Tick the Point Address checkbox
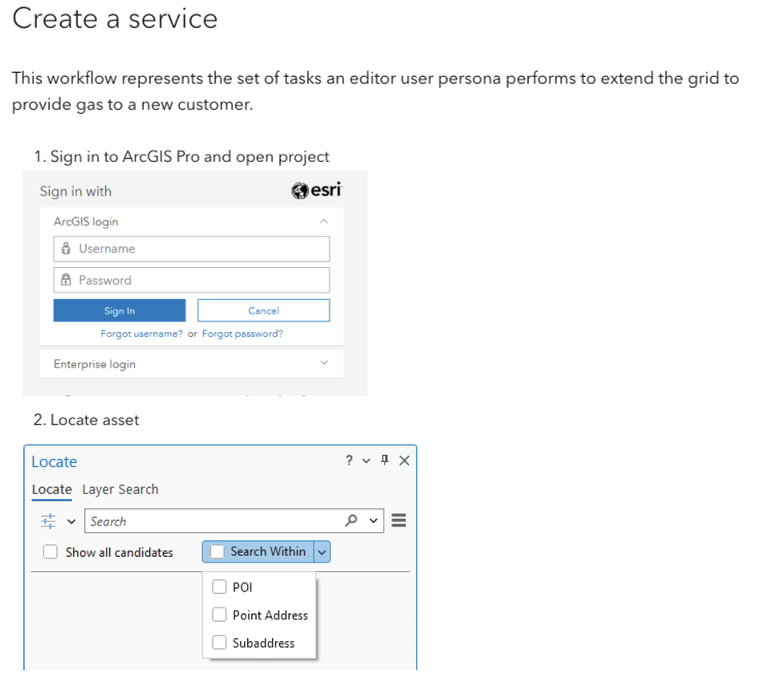The height and width of the screenshot is (687, 762). (x=219, y=615)
